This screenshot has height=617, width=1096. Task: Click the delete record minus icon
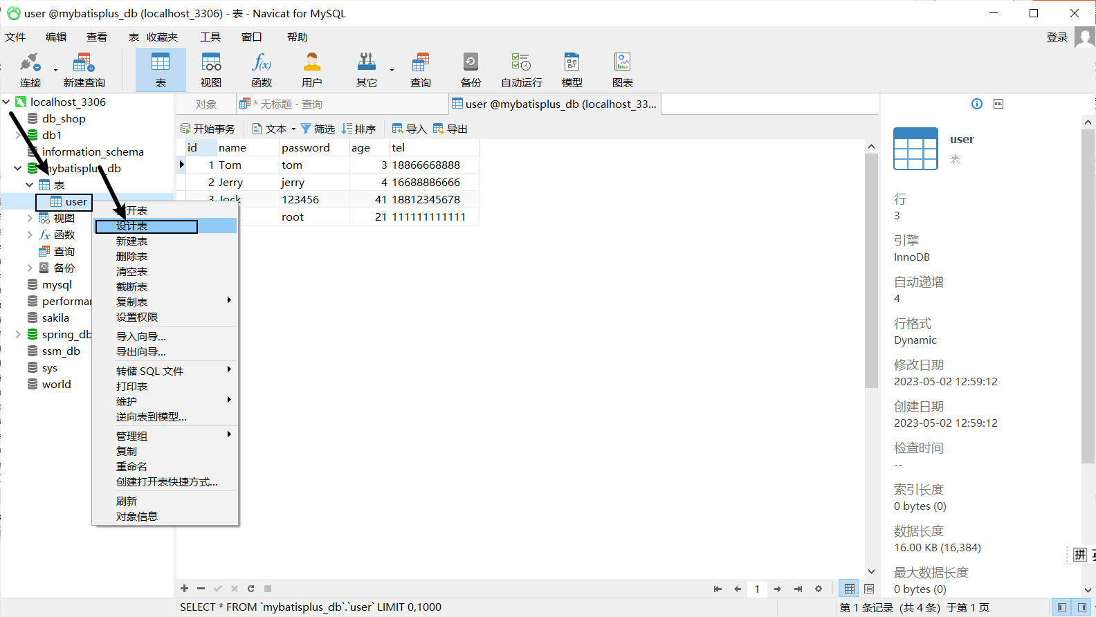click(x=201, y=589)
